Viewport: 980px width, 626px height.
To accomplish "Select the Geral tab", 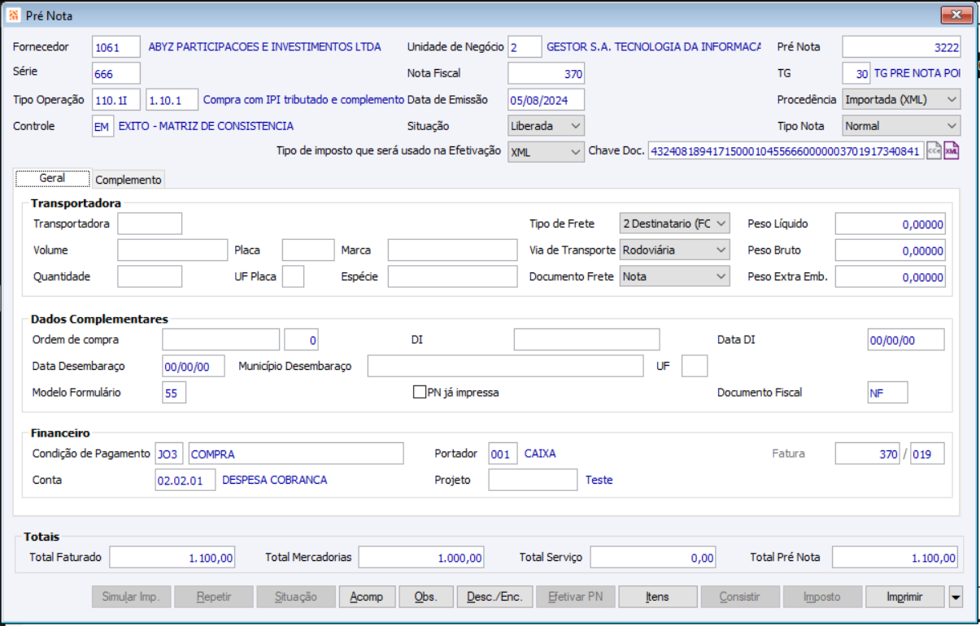I will coord(52,178).
